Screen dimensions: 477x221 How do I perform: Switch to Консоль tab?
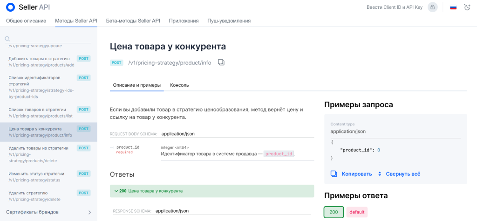point(179,85)
